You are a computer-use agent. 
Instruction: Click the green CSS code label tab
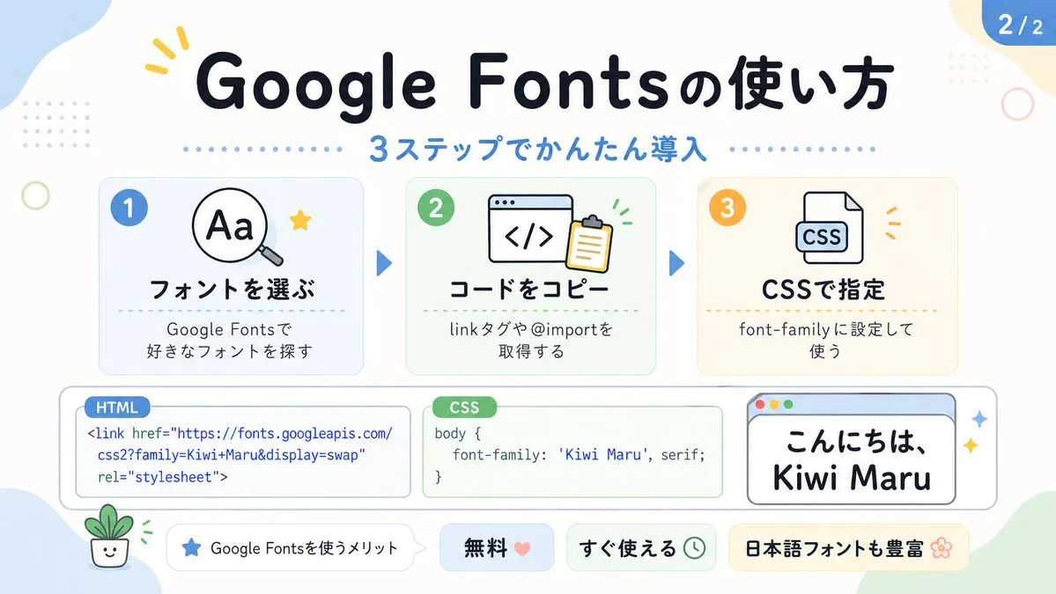tap(464, 407)
